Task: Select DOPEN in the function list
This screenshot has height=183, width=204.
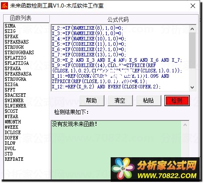Action: [x=12, y=138]
